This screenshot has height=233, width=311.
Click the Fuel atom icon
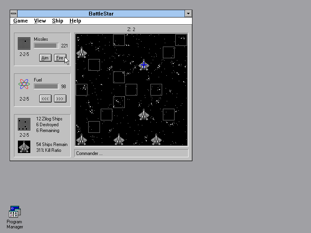(24, 84)
